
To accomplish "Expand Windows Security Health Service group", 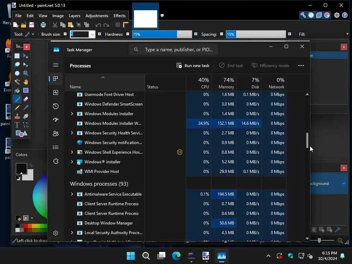I will 72,133.
